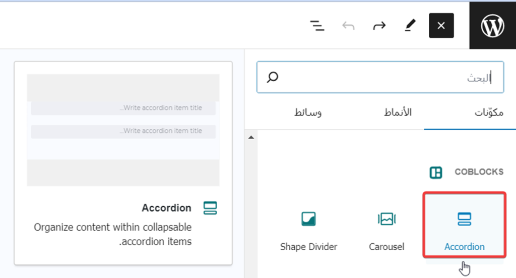Open the document overview list
The width and height of the screenshot is (516, 278).
tap(317, 26)
